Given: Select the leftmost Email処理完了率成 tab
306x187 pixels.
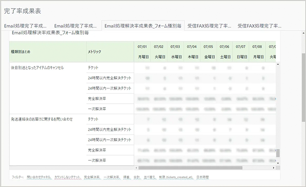Looking at the screenshot, I should tap(26, 25).
